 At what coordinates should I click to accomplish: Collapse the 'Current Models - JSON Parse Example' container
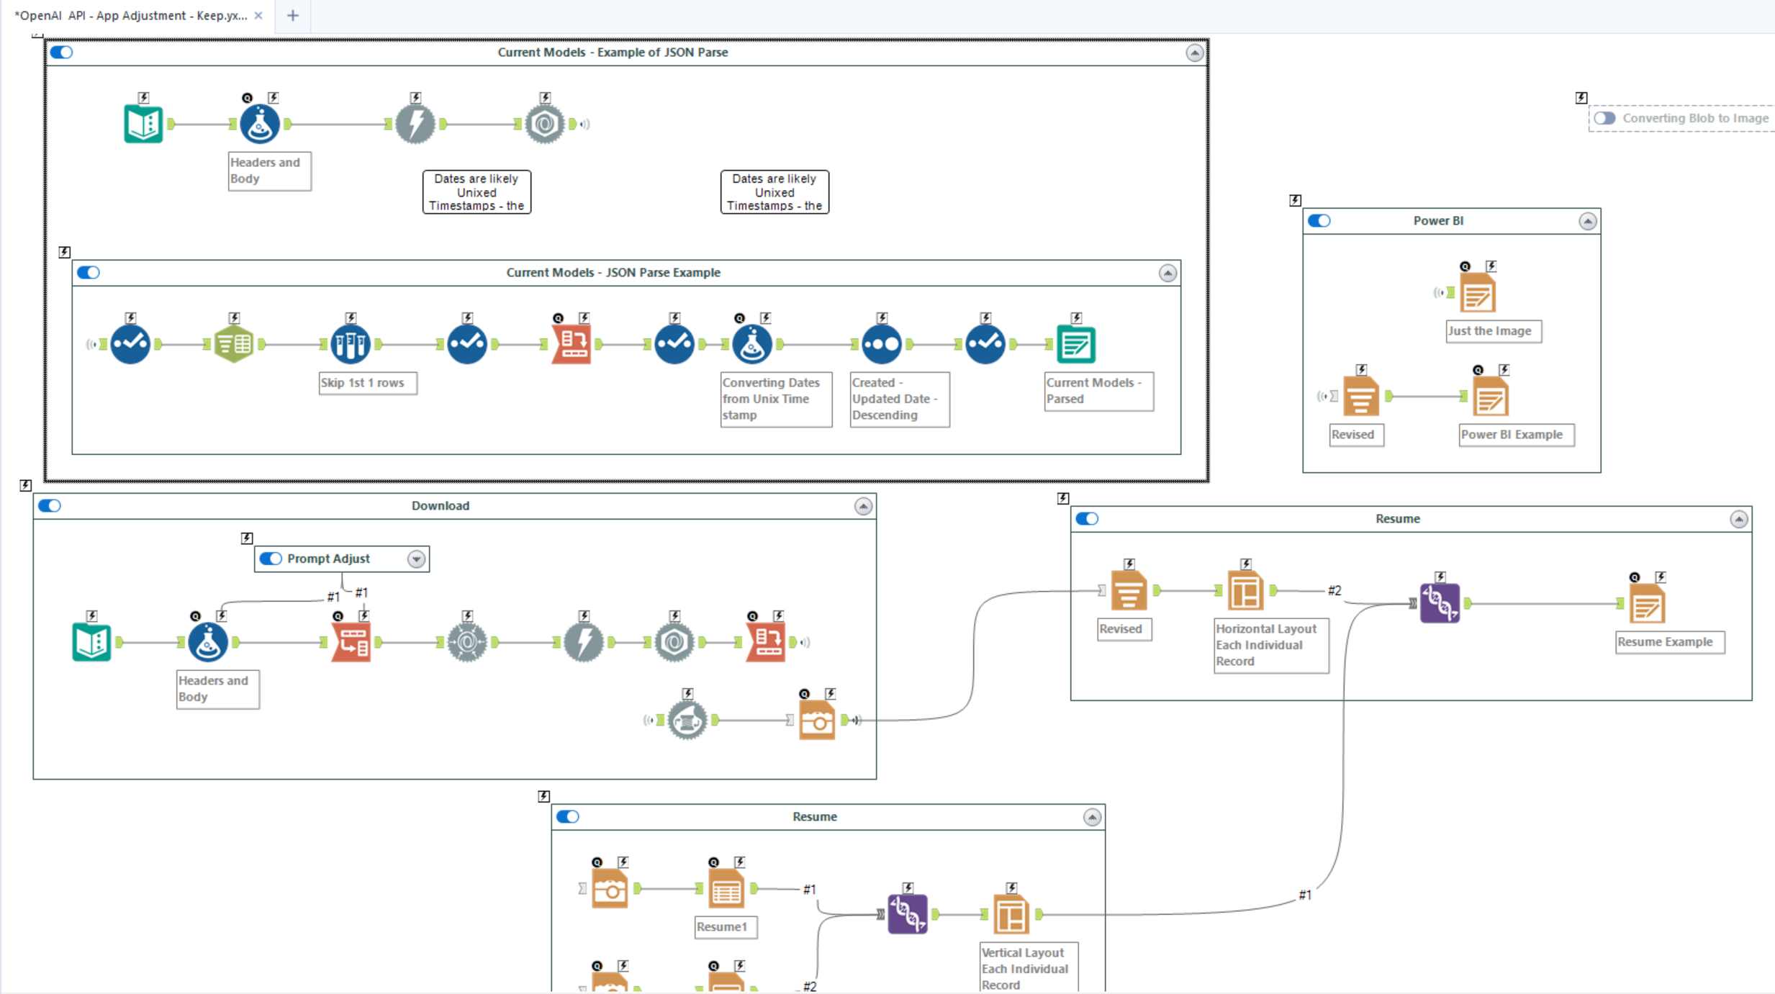[x=1167, y=273]
